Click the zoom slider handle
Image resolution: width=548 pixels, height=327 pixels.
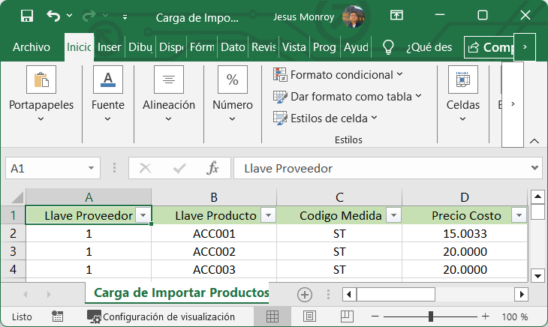coord(430,316)
